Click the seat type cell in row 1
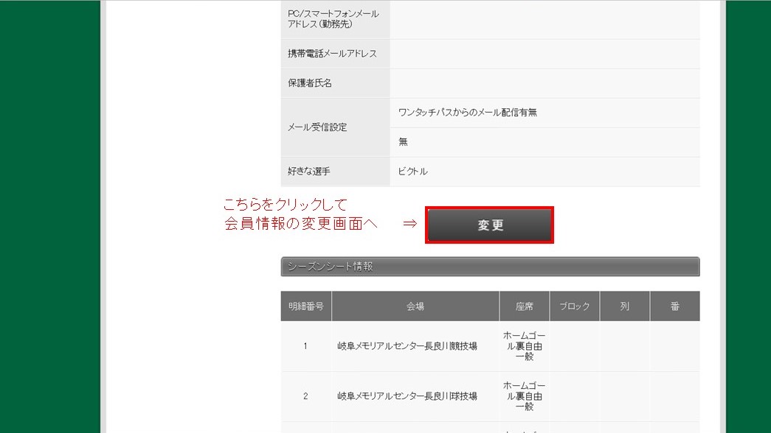The width and height of the screenshot is (771, 433). click(525, 345)
